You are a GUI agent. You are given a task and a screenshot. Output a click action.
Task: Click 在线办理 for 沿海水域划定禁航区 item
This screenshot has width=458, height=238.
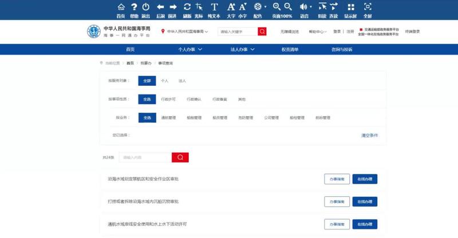(365, 179)
